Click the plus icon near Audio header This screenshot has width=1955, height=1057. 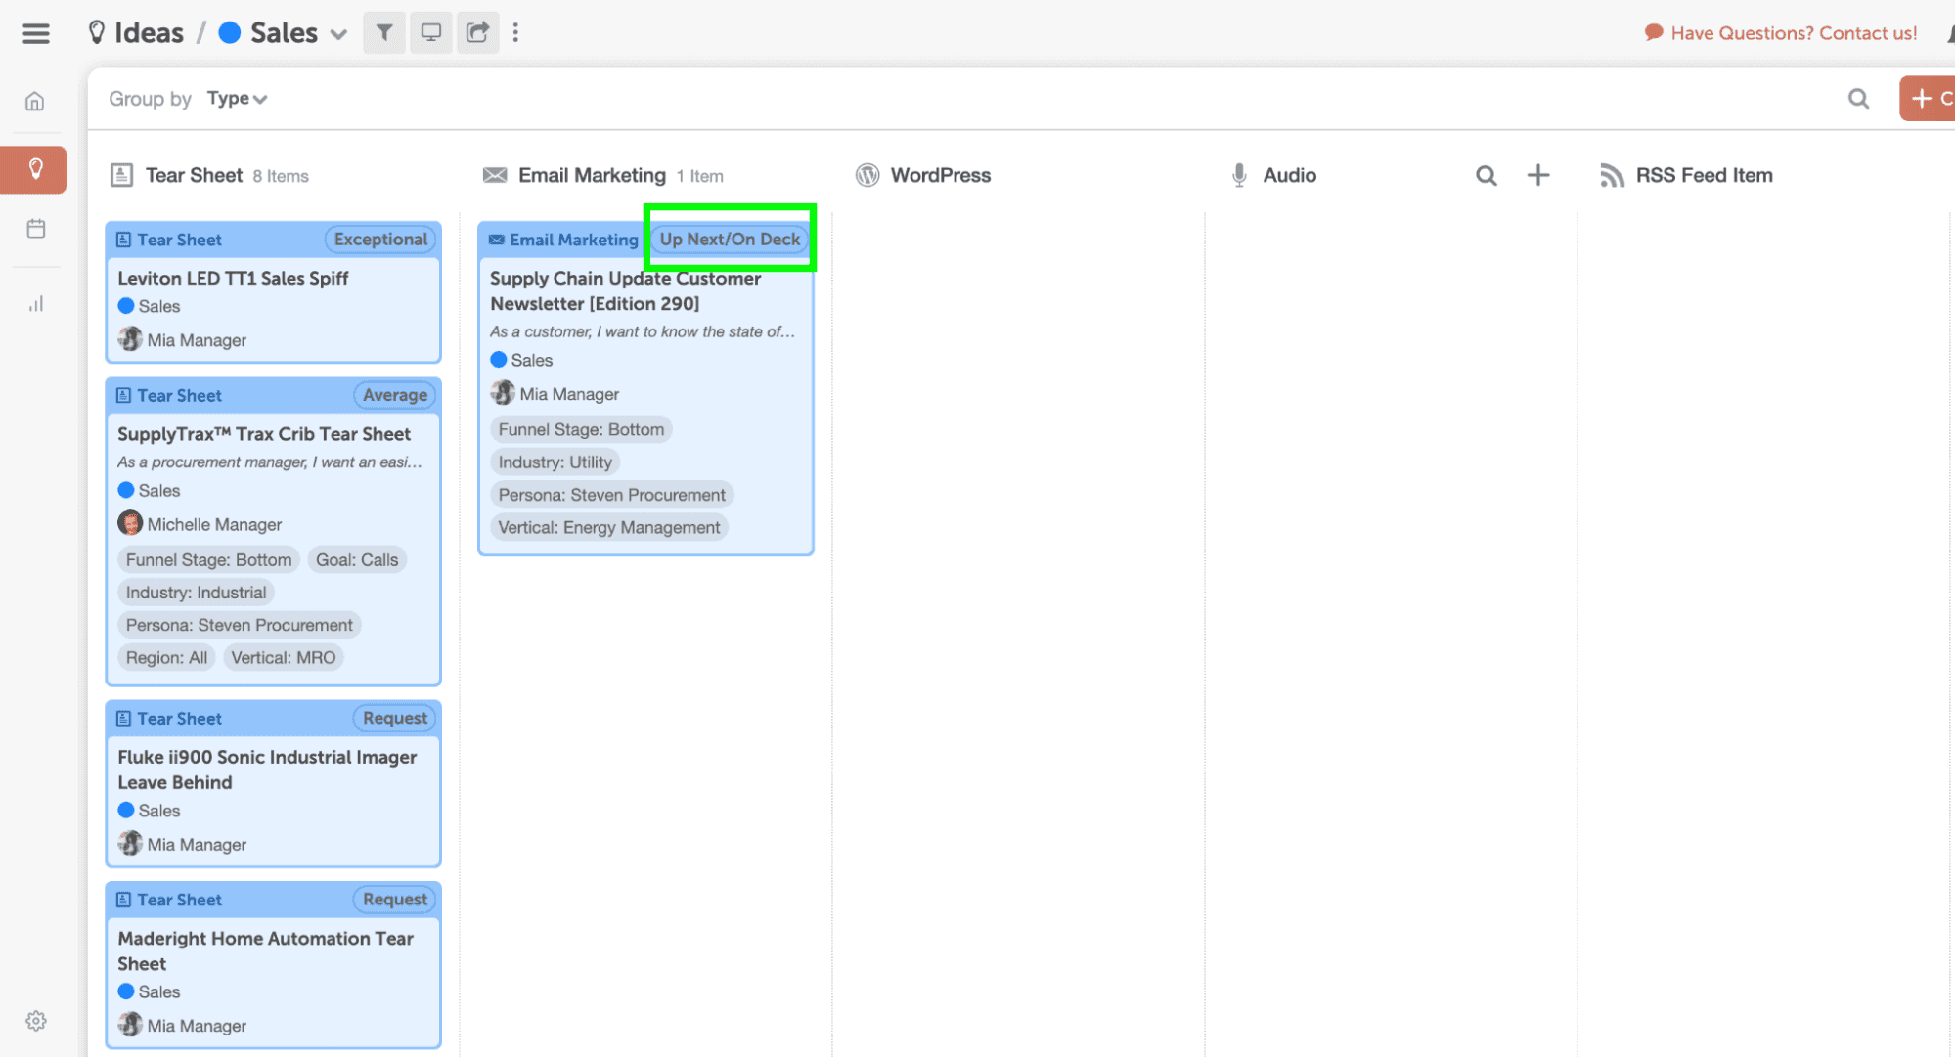pyautogui.click(x=1539, y=174)
